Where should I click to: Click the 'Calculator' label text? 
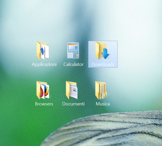point(74,64)
